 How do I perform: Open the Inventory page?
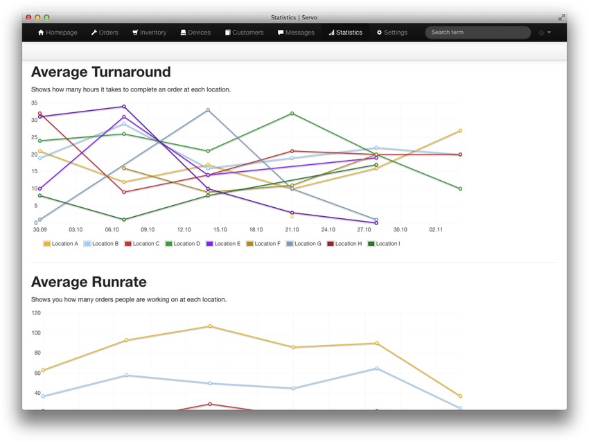[x=149, y=33]
